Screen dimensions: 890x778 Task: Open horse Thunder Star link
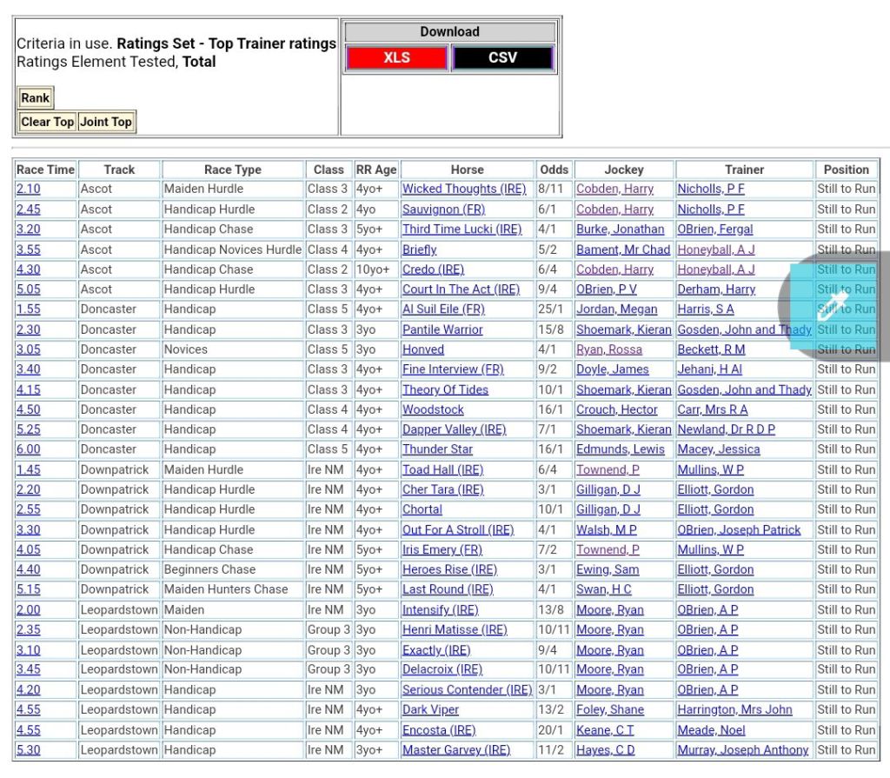[437, 449]
